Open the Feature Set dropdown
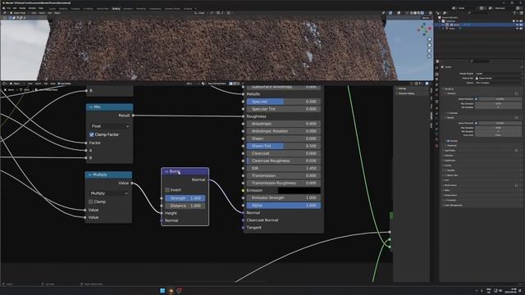This screenshot has height=295, width=525. (x=498, y=78)
